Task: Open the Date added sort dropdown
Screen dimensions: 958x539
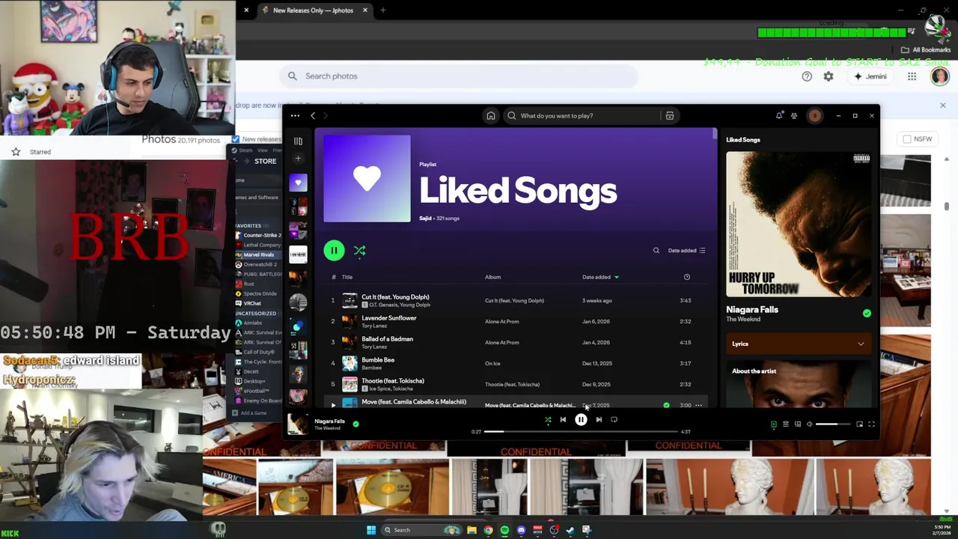Action: (x=686, y=251)
